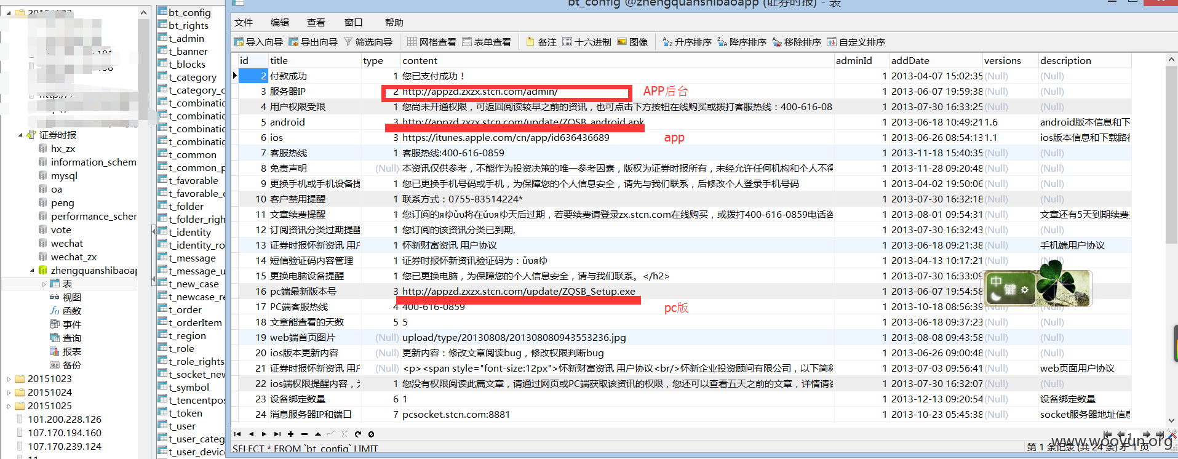Go to previous record in navigation bar

(x=251, y=434)
